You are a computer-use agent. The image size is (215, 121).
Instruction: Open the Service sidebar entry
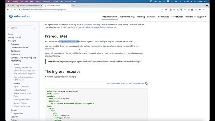tap(16, 64)
